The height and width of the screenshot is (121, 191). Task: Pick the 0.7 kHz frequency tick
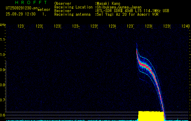(3, 100)
